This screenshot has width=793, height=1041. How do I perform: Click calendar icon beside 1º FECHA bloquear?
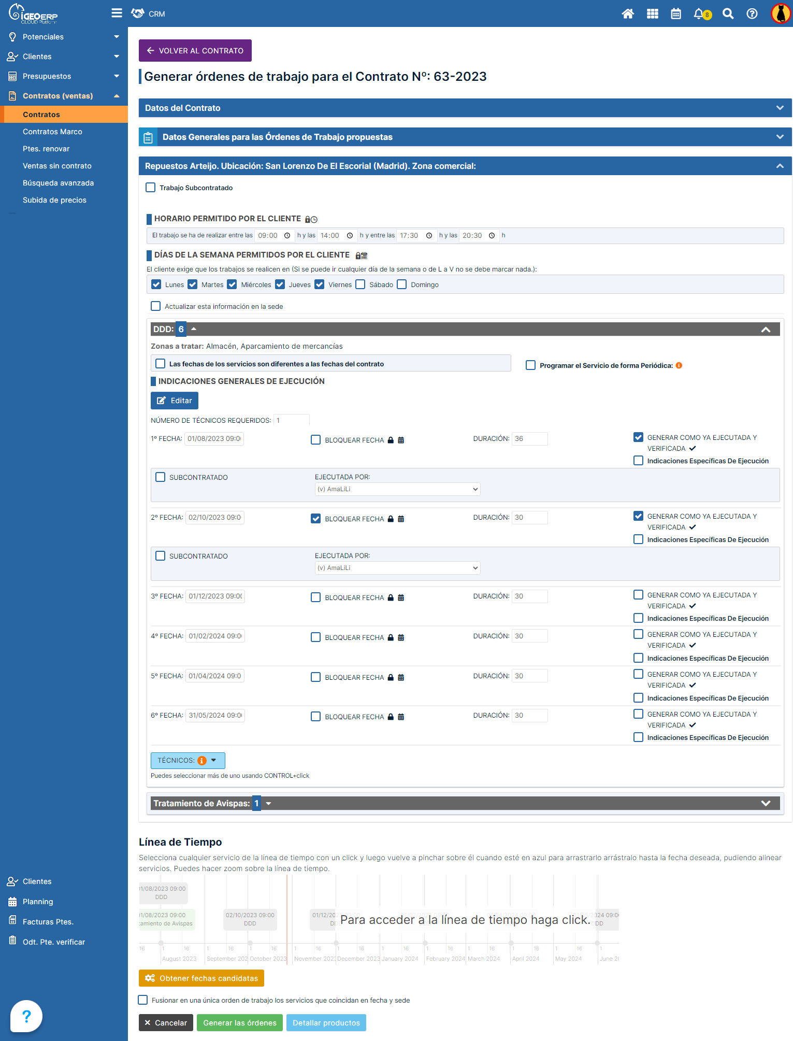tap(401, 440)
